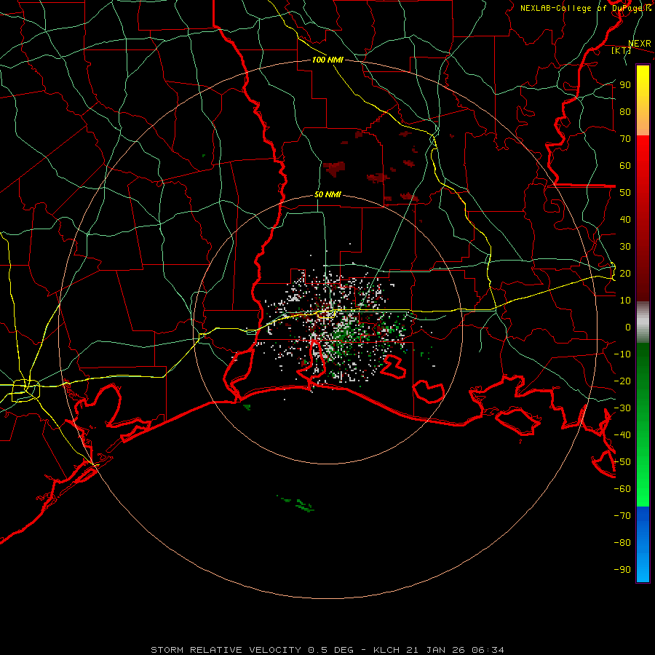Viewport: 655px width, 655px height.
Task: Select the -70 value on velocity scale
Action: (622, 516)
